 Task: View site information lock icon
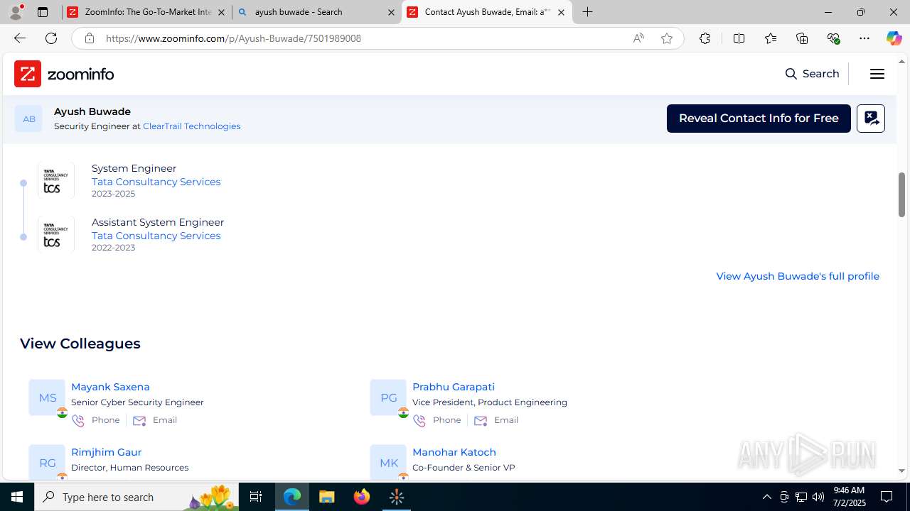pyautogui.click(x=90, y=38)
